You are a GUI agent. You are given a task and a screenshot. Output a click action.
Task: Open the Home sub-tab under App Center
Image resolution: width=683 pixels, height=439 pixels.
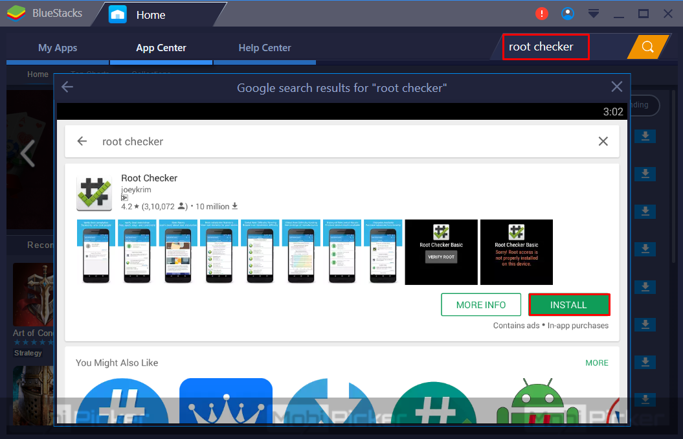(38, 74)
